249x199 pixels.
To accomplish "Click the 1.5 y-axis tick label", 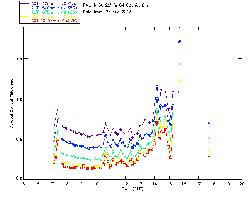I will click(x=19, y=59).
